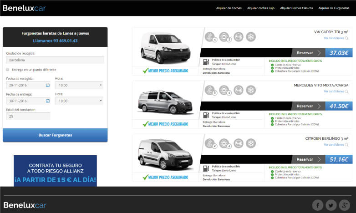
Task: Click the 41.50€ price tag
Action: click(339, 106)
